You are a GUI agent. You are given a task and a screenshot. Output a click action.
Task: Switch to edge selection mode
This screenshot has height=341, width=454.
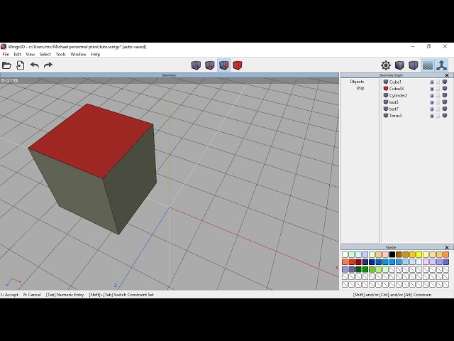coord(210,65)
